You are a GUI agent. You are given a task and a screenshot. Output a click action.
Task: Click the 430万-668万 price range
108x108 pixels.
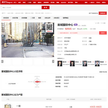coord(96,107)
